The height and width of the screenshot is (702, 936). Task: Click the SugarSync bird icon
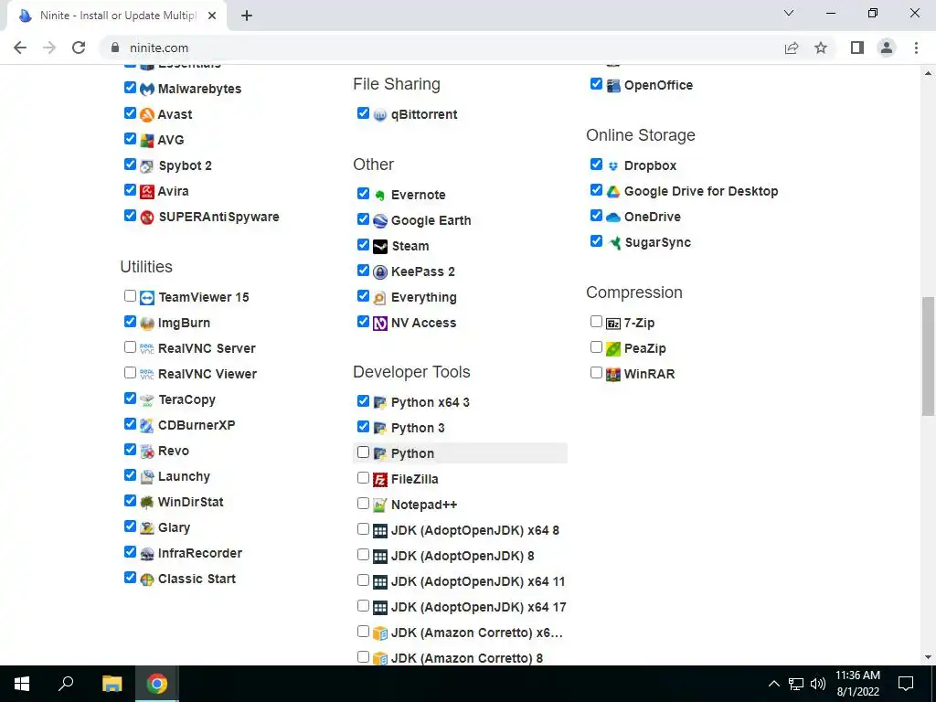tap(613, 243)
